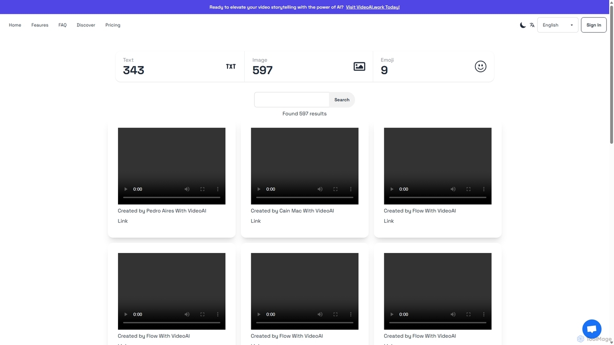This screenshot has width=614, height=345.
Task: Open the Pricing page
Action: (113, 25)
